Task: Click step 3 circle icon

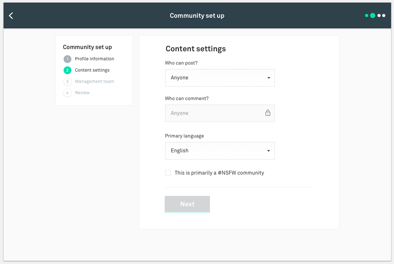Action: click(x=67, y=82)
